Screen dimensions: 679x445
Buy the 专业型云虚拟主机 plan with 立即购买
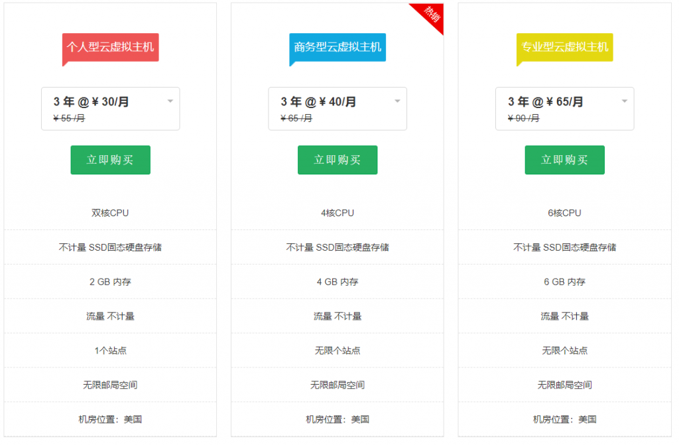tap(564, 160)
